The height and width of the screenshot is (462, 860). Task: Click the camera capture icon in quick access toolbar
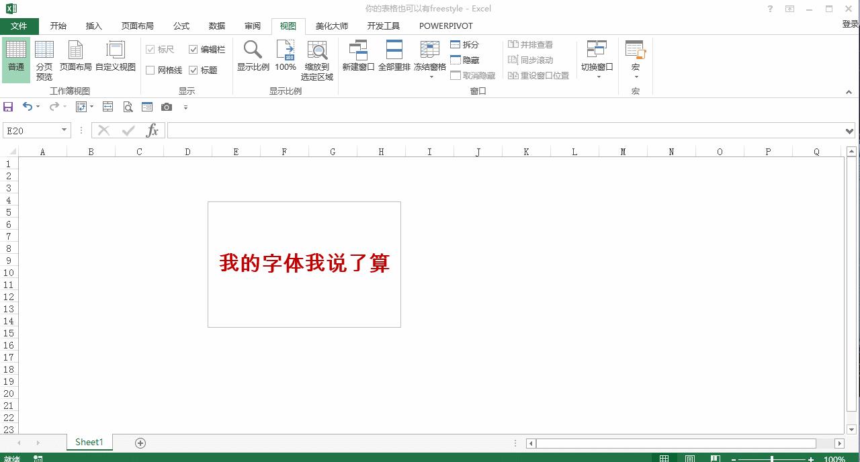167,106
